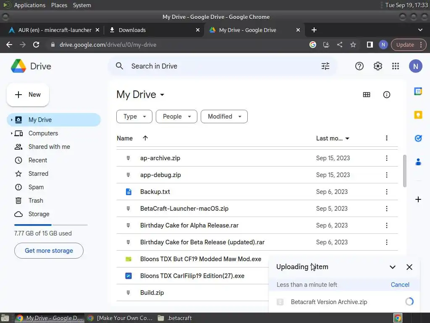
Task: Open Google Calendar side panel
Action: (x=418, y=91)
